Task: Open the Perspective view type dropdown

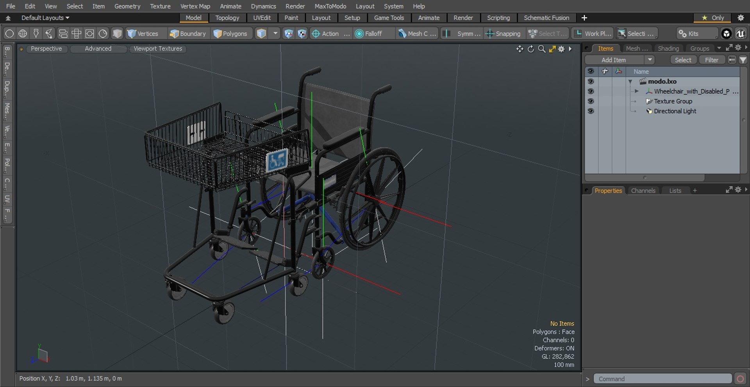Action: (x=46, y=48)
